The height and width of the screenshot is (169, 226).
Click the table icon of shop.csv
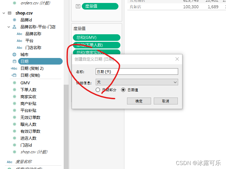10,13
